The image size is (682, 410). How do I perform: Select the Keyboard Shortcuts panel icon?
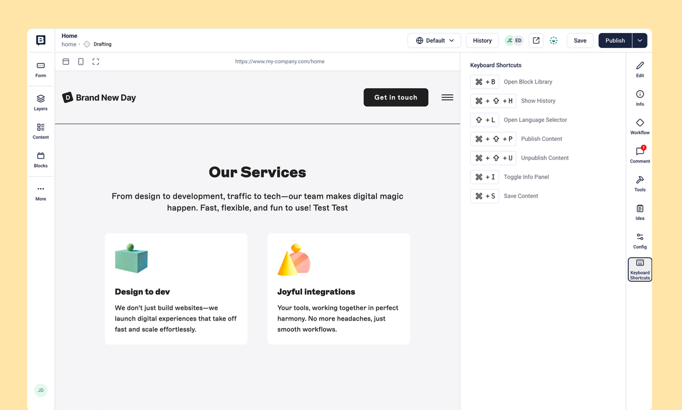pyautogui.click(x=640, y=270)
